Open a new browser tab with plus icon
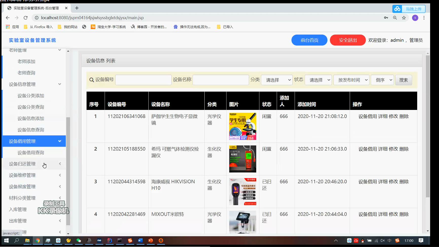 coord(77,8)
